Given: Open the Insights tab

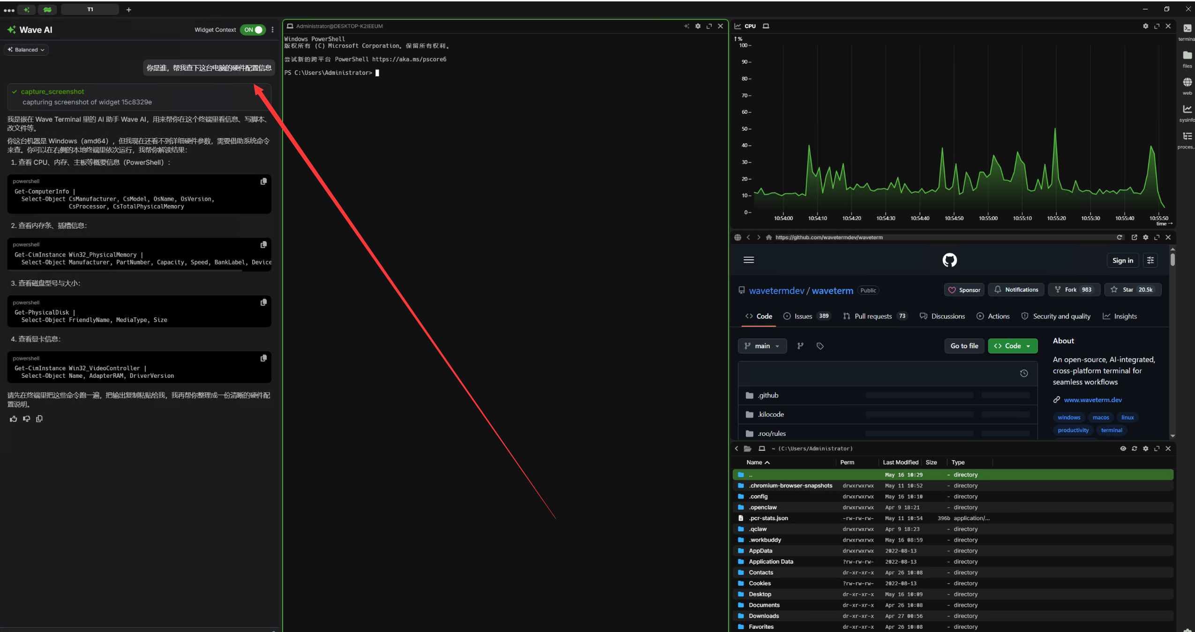Looking at the screenshot, I should (1120, 316).
